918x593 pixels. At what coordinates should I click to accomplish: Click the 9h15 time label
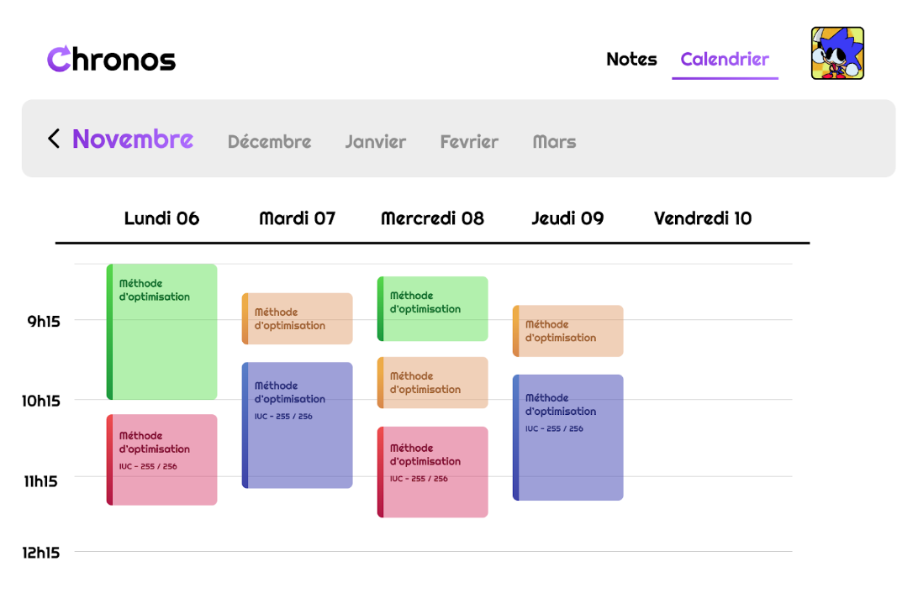pos(42,321)
